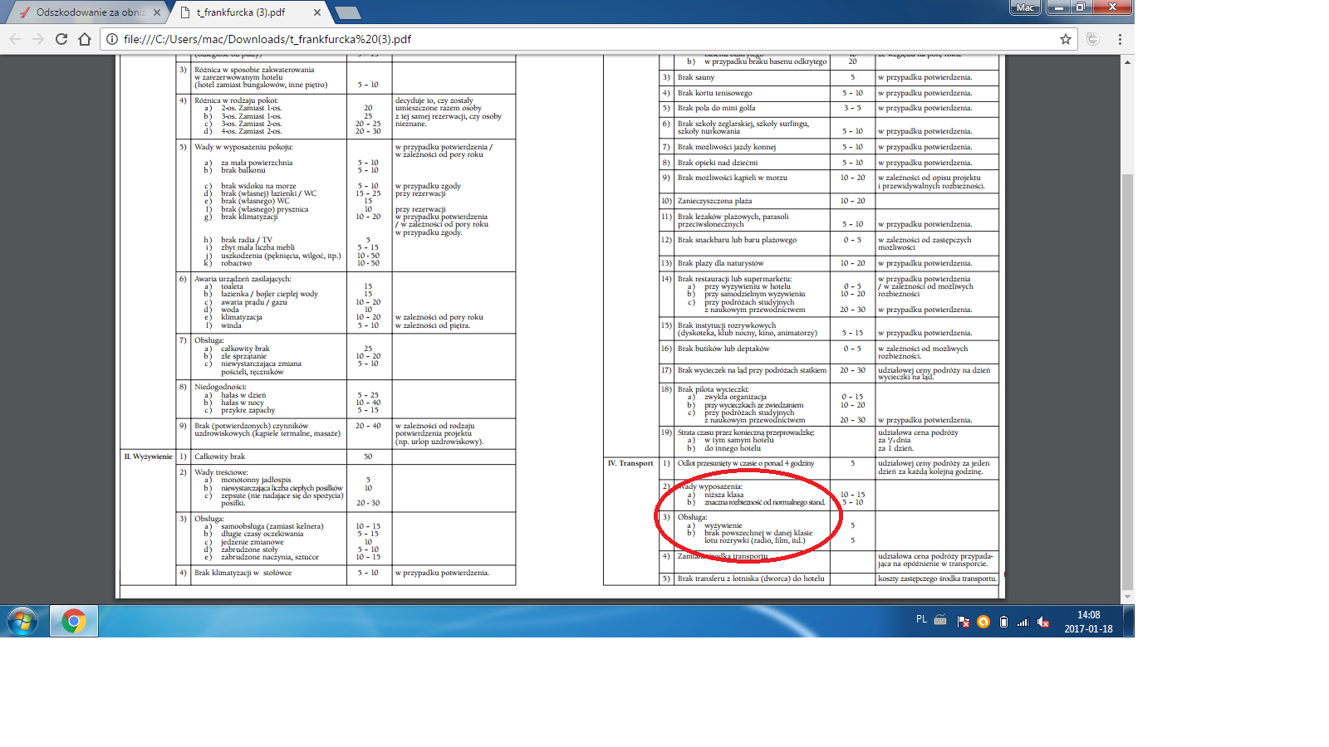Click the vertical scrollbar thumb
1329x747 pixels.
click(1127, 380)
